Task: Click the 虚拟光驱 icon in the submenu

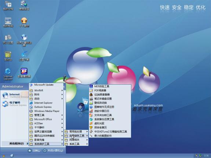Action: pyautogui.click(x=91, y=123)
